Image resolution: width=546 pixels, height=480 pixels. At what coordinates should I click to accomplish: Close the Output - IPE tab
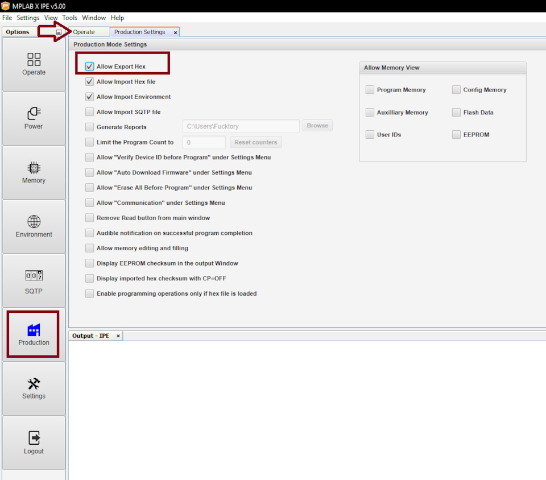point(118,336)
